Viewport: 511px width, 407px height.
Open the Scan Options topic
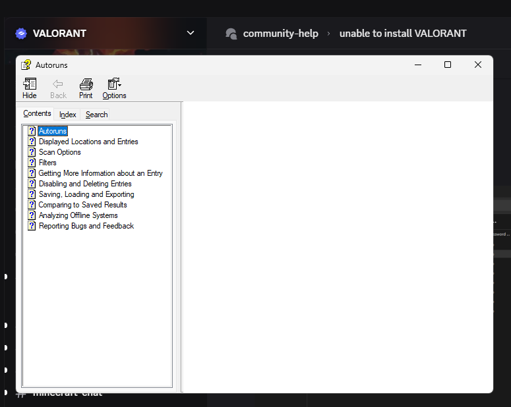coord(59,152)
